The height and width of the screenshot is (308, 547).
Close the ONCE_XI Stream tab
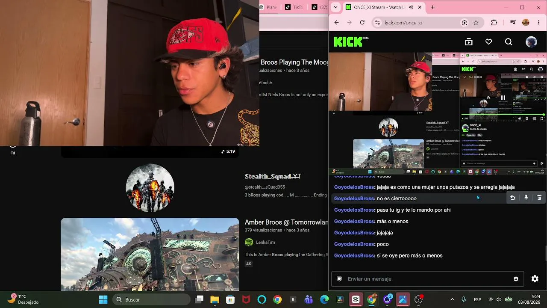pos(420,7)
